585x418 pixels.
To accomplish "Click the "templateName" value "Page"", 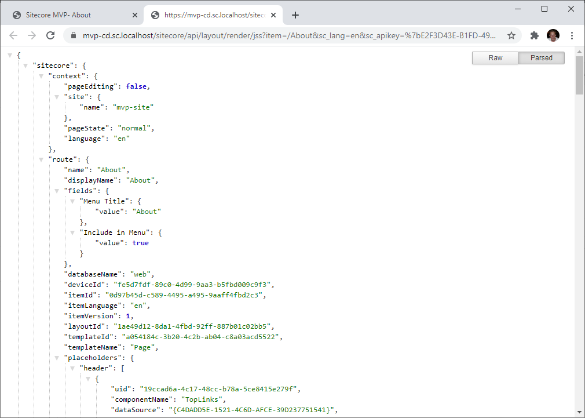I will [142, 347].
